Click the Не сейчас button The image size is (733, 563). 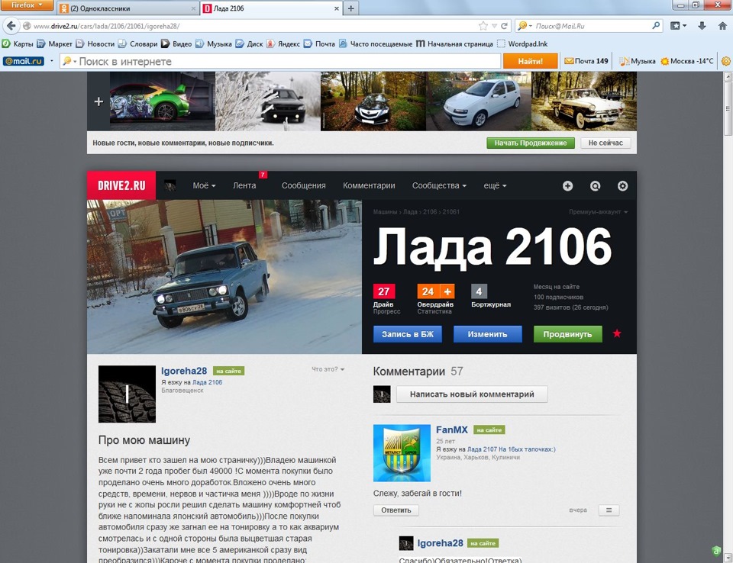605,143
